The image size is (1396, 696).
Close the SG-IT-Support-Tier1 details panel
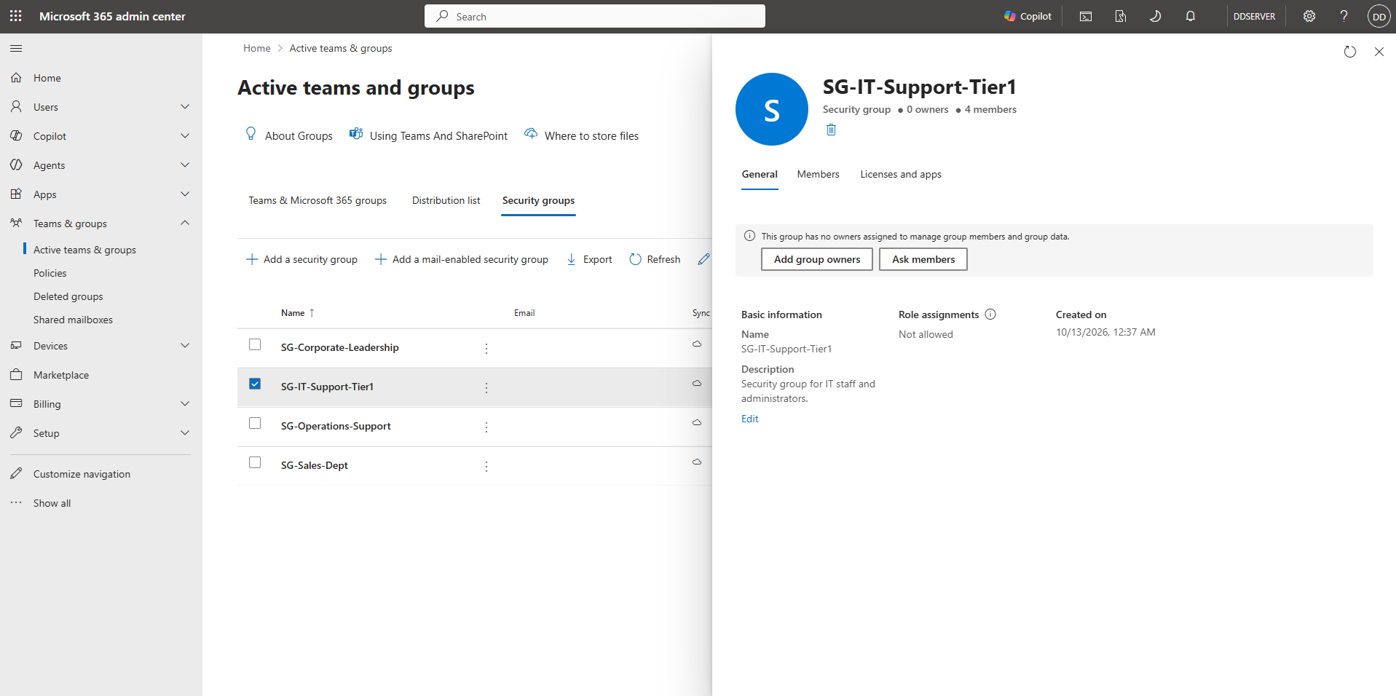pyautogui.click(x=1379, y=52)
